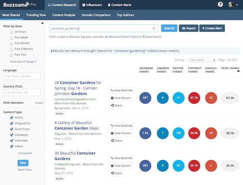The image size is (243, 185).
Task: Click the Facebook shares circle showing 493
Action: tap(145, 166)
